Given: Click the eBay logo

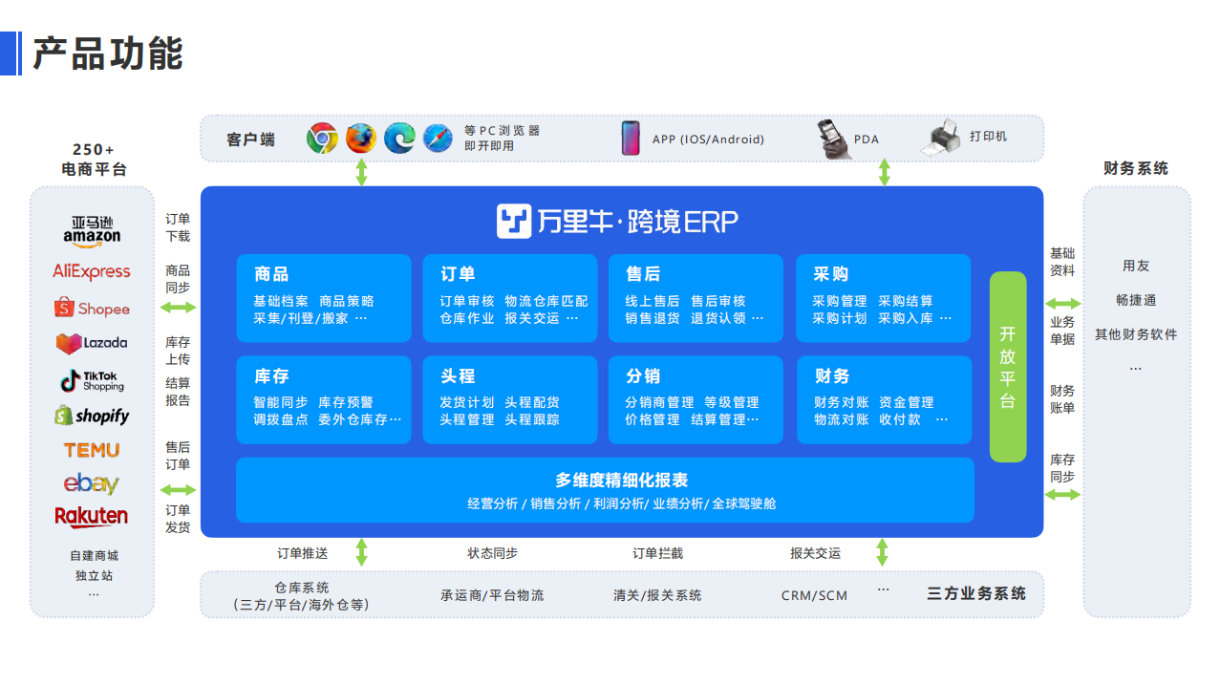Looking at the screenshot, I should pos(92,483).
